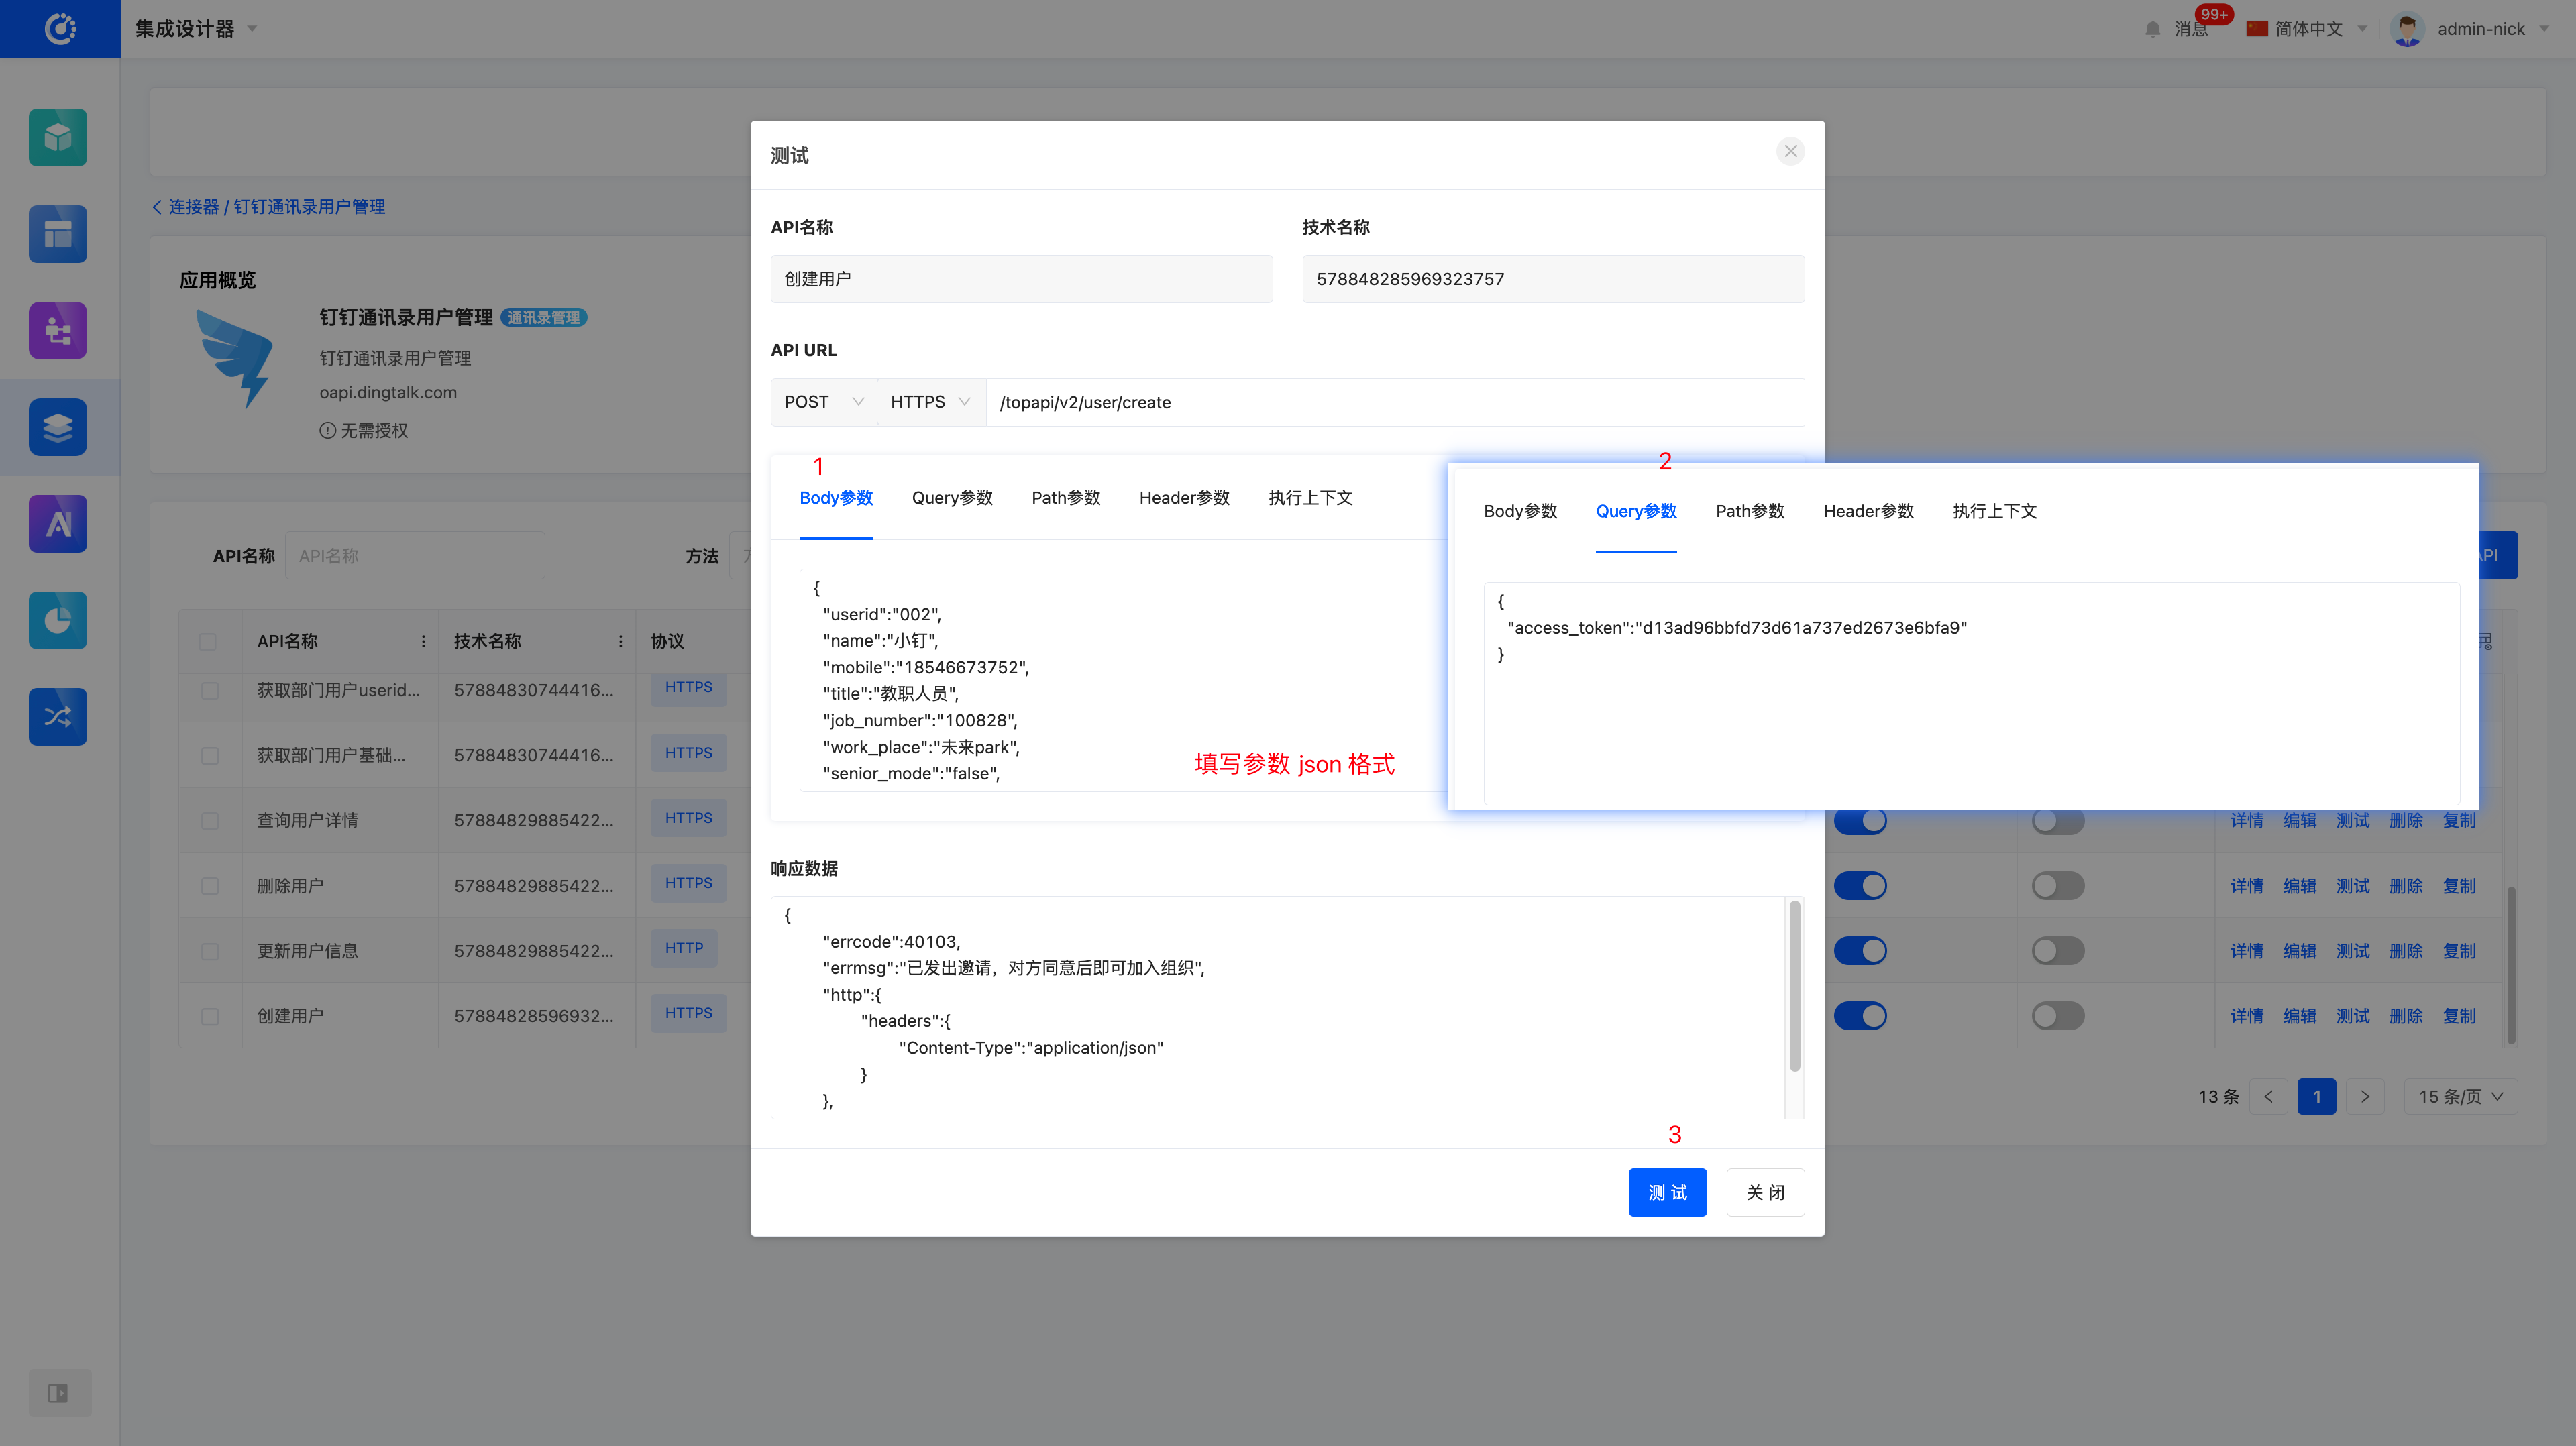Image resolution: width=2576 pixels, height=1446 pixels.
Task: Click the green cube sidebar icon
Action: click(x=58, y=137)
